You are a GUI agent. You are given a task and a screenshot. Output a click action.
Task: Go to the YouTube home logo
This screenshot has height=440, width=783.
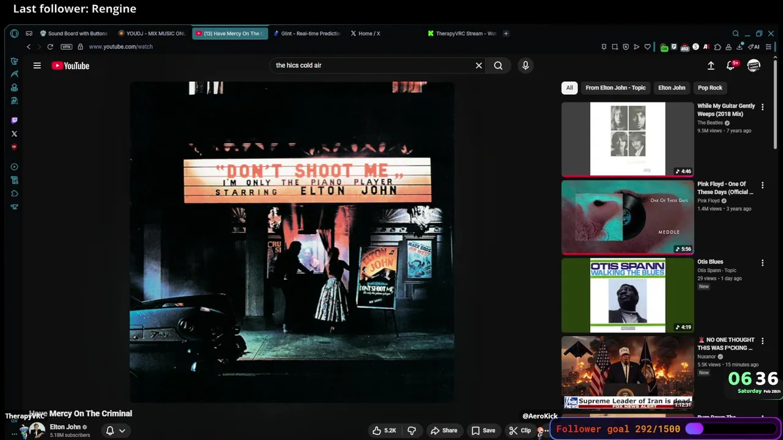(x=70, y=65)
